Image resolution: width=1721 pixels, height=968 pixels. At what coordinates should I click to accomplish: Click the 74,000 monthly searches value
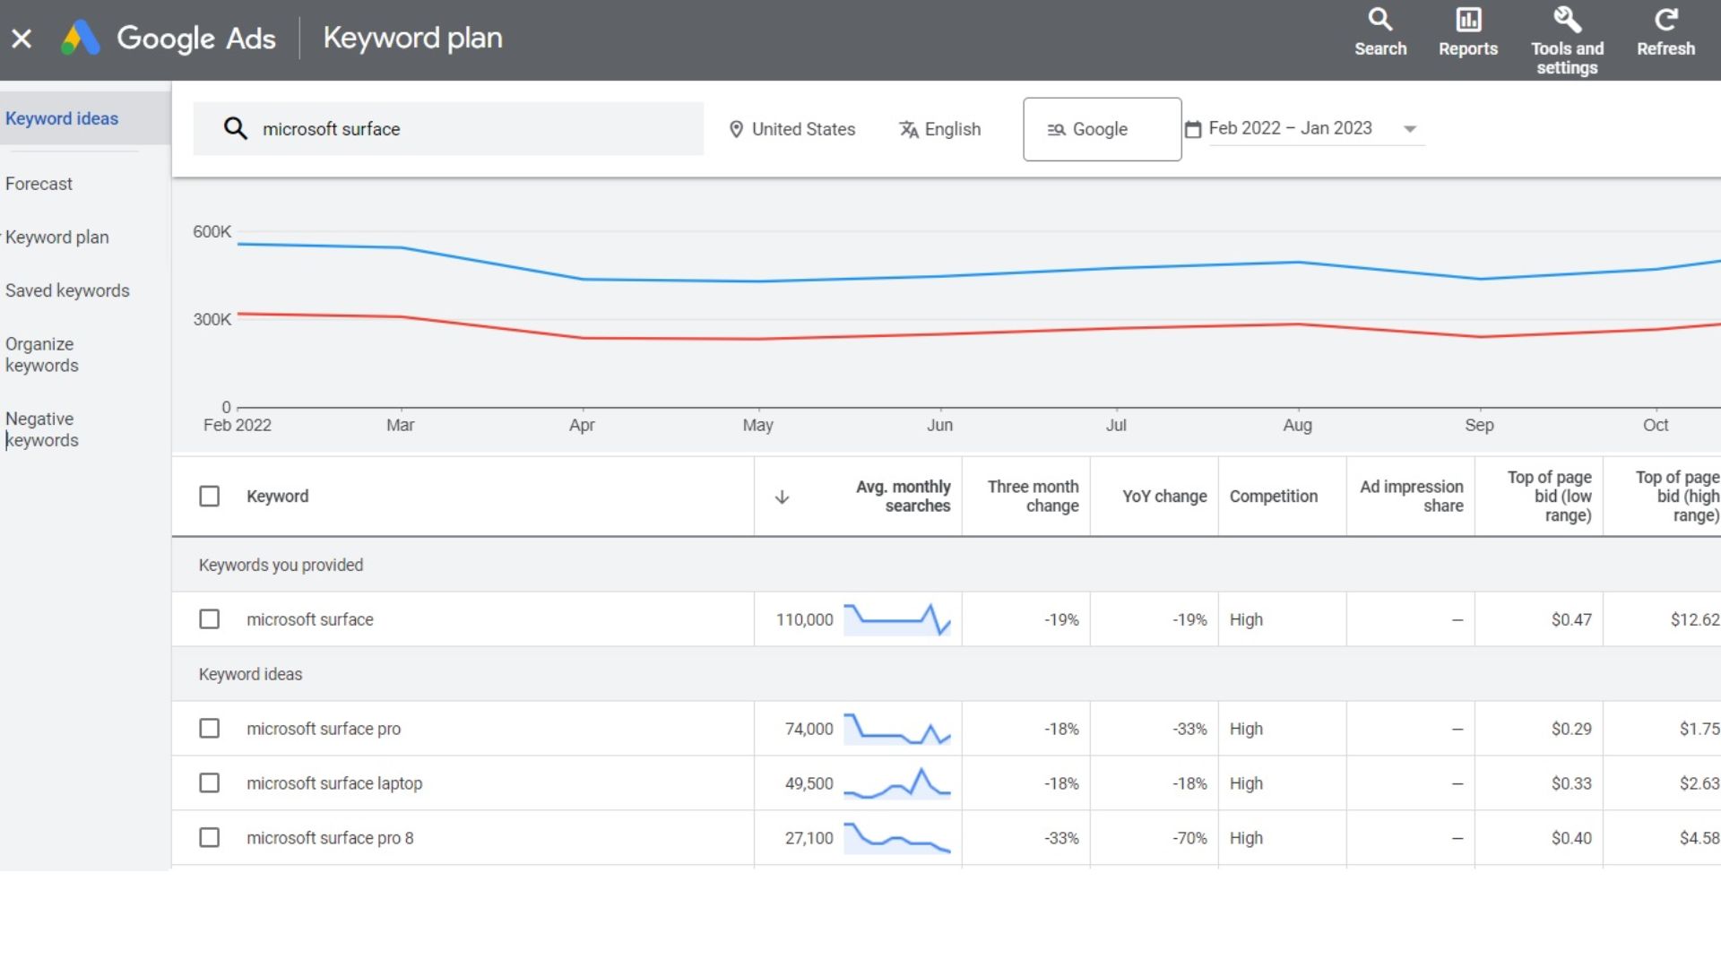[809, 729]
